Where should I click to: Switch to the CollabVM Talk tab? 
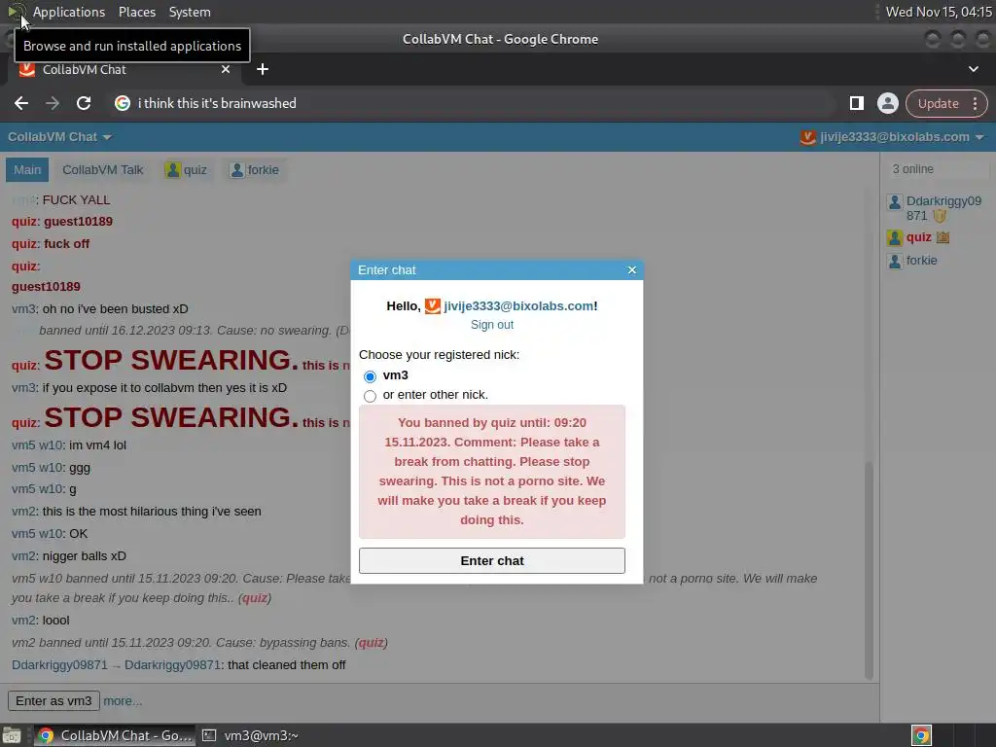pos(103,169)
